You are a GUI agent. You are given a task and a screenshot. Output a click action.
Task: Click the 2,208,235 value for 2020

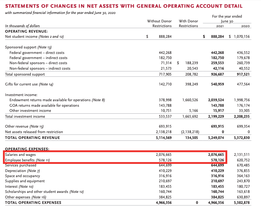click(242, 117)
